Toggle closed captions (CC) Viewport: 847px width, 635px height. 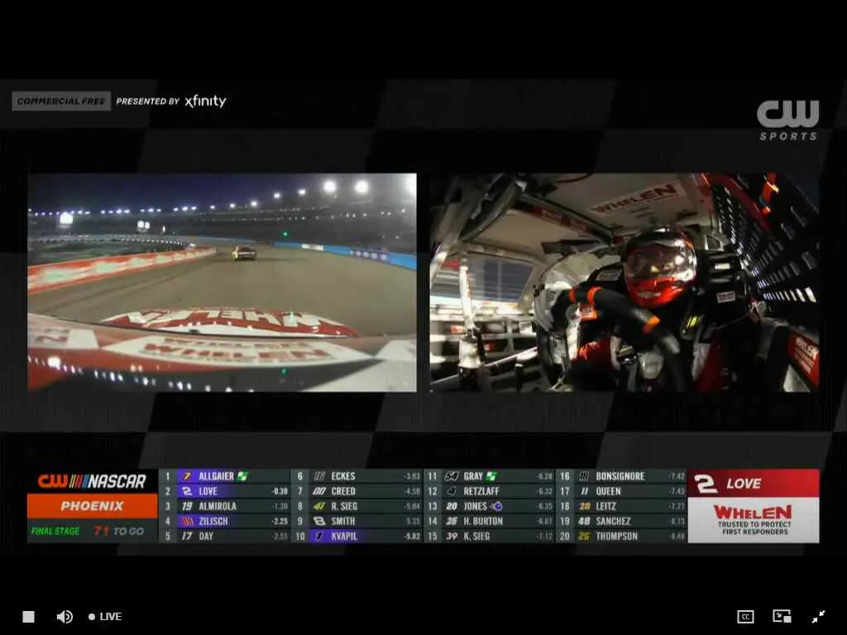tap(745, 617)
